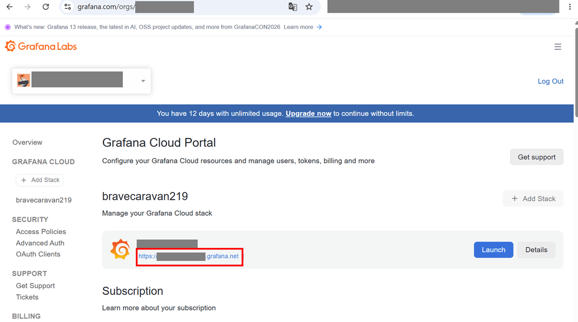The image size is (578, 322).
Task: Go back with the browser back arrow
Action: [x=9, y=7]
